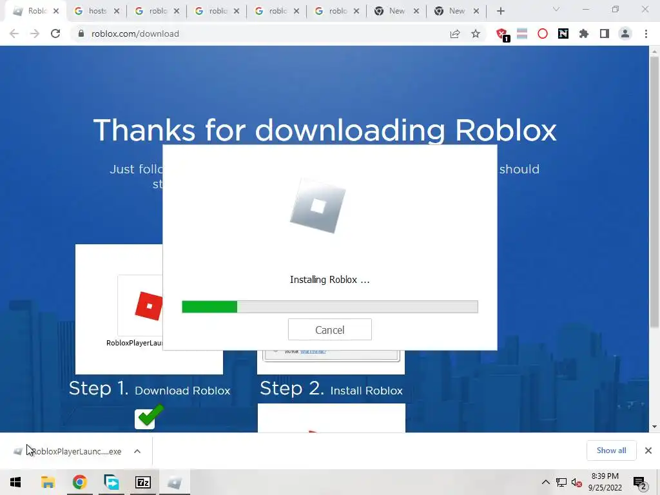Click muted volume tray icon
660x495 pixels.
pos(576,482)
